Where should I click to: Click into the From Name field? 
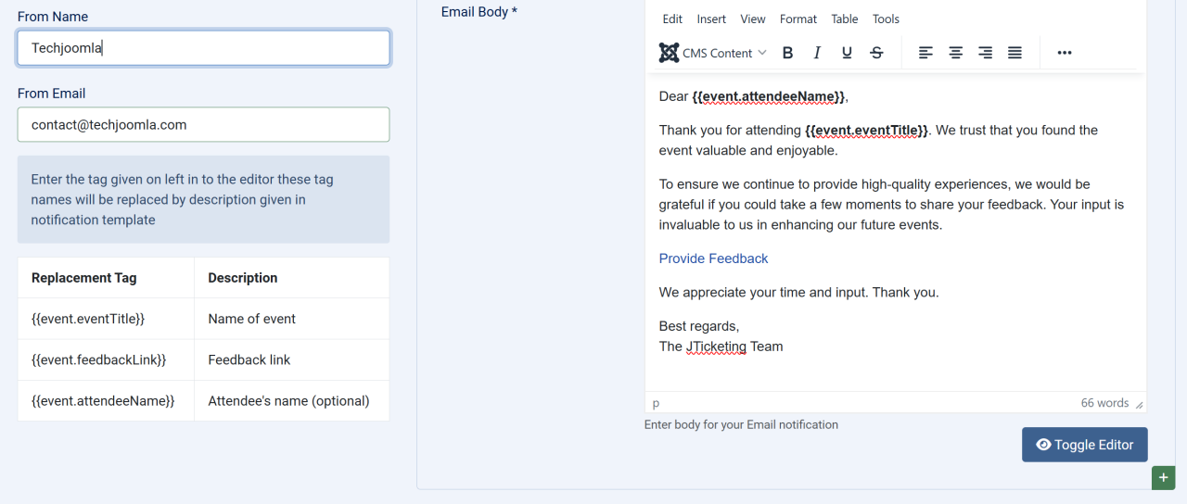tap(203, 48)
